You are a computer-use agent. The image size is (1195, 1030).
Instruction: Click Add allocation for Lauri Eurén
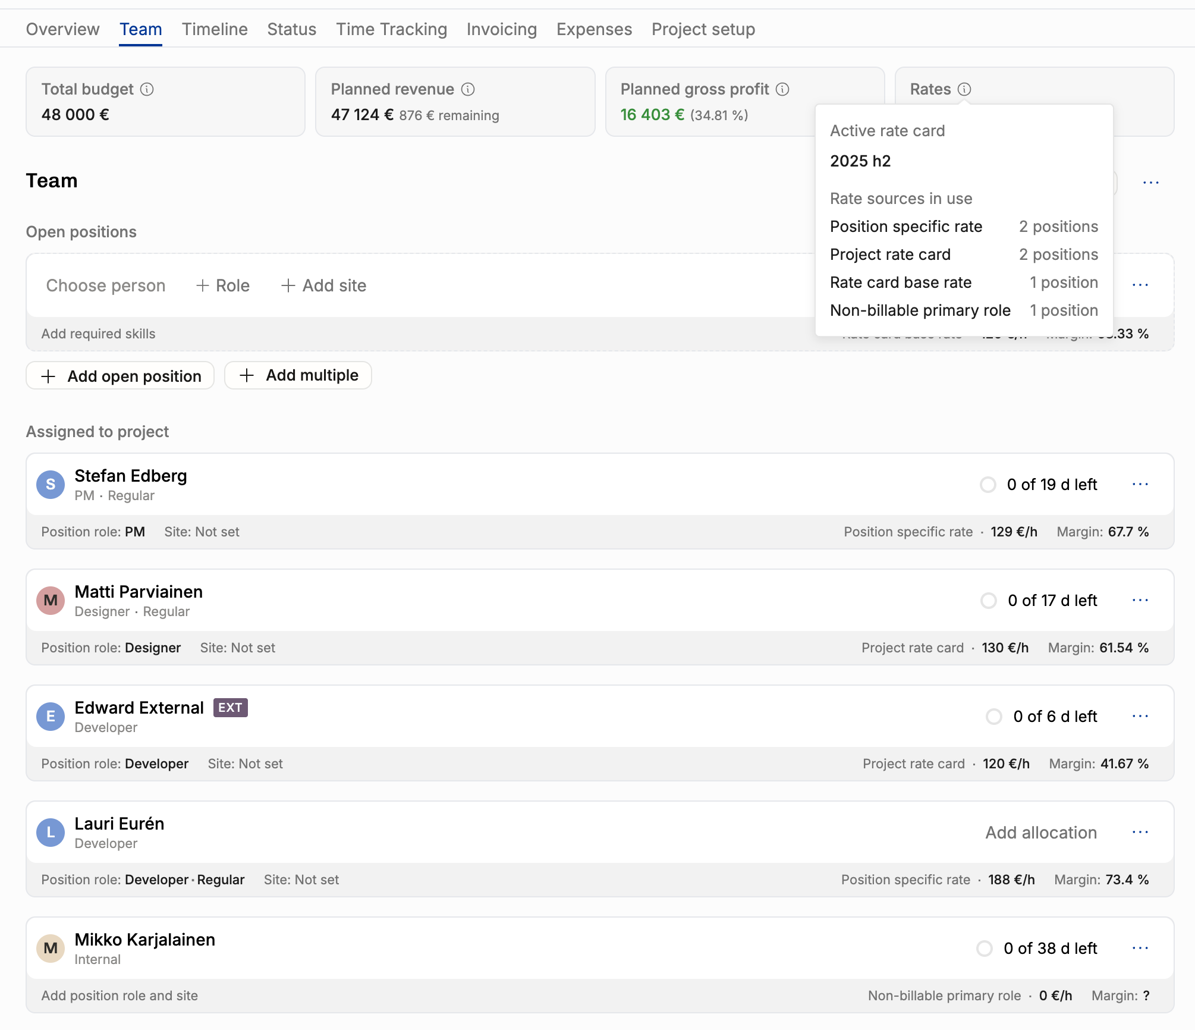click(1041, 833)
